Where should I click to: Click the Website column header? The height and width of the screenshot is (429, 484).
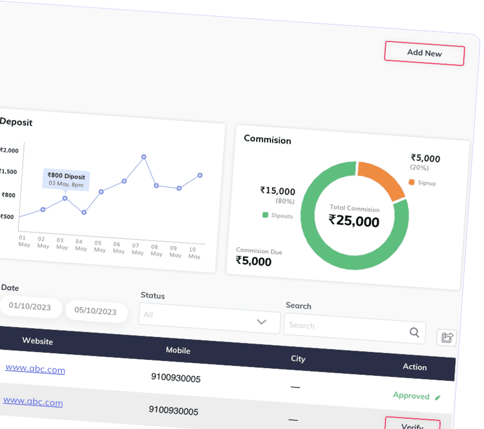tap(38, 341)
